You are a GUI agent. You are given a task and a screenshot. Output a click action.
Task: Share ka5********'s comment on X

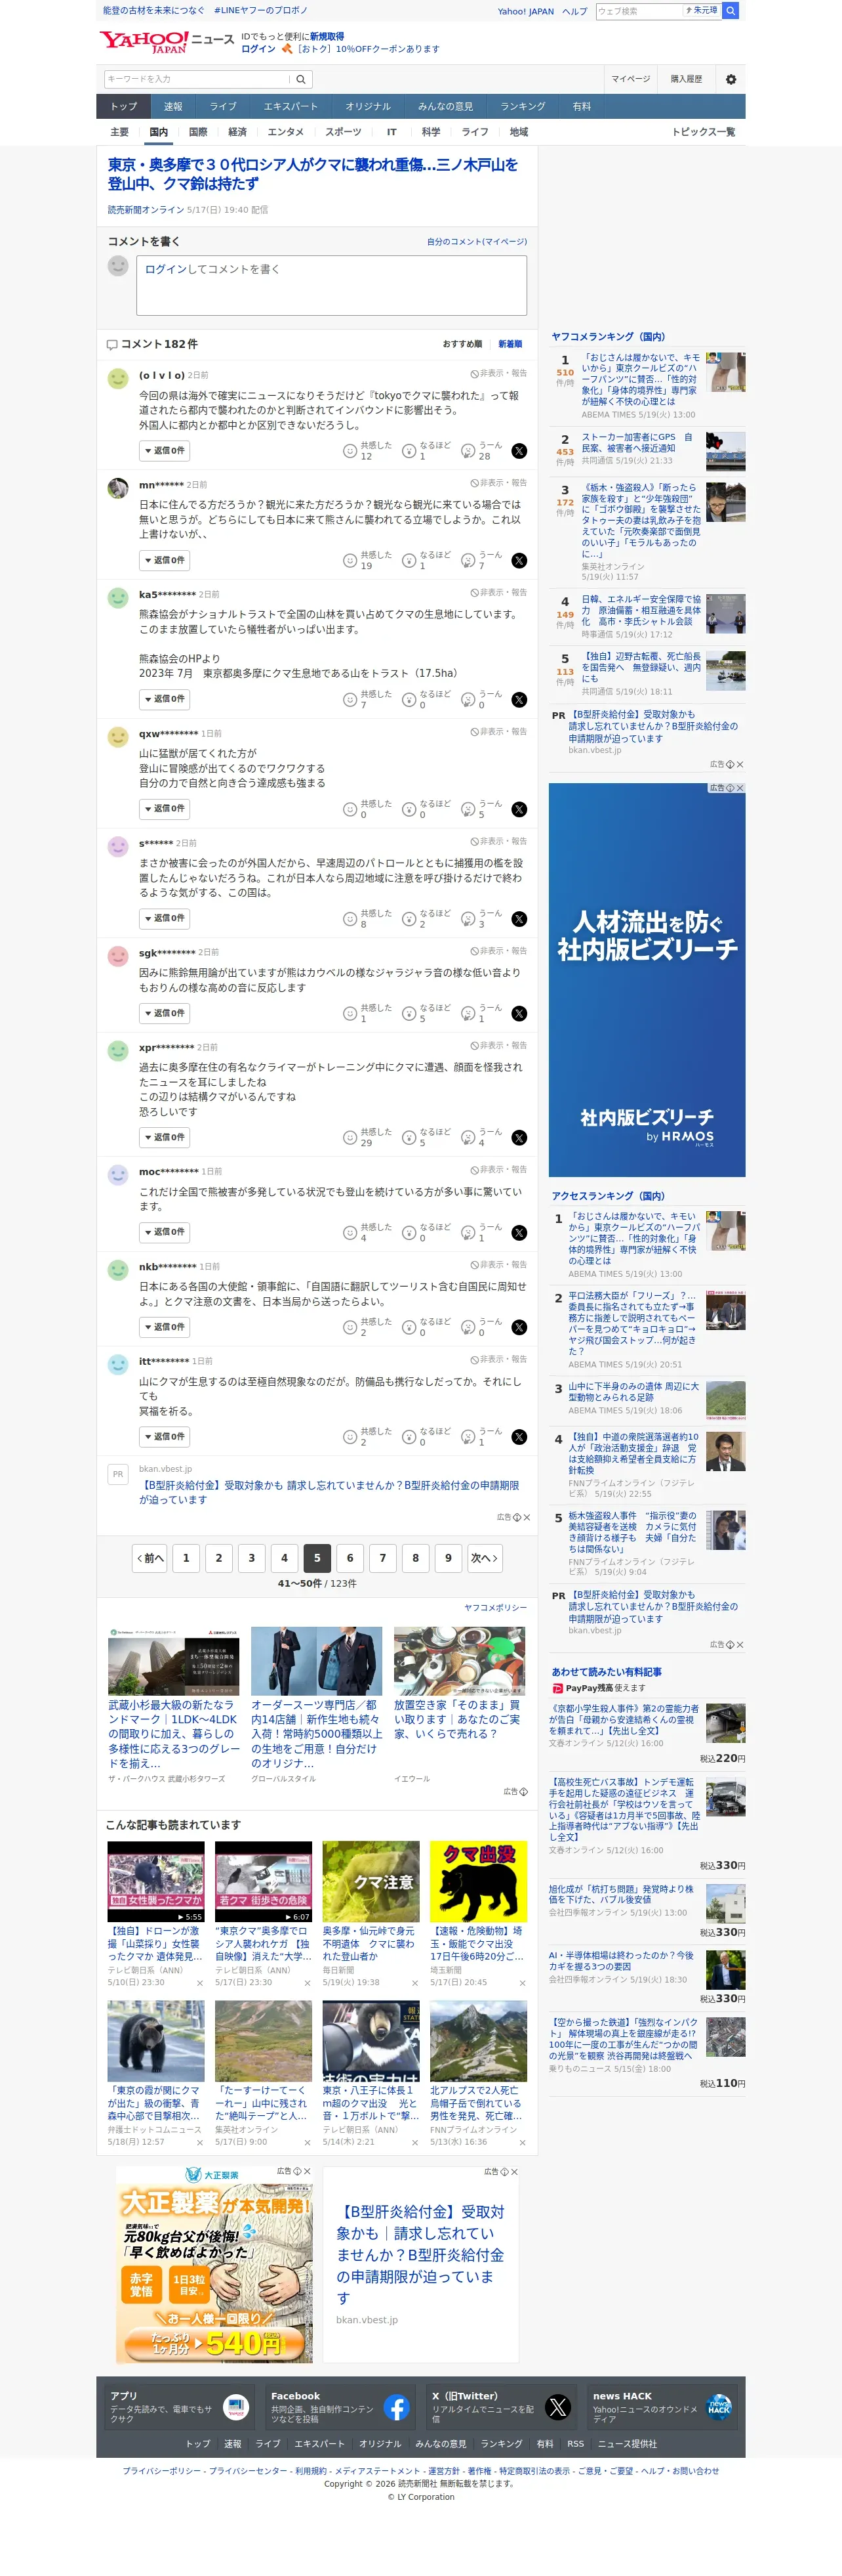click(519, 700)
